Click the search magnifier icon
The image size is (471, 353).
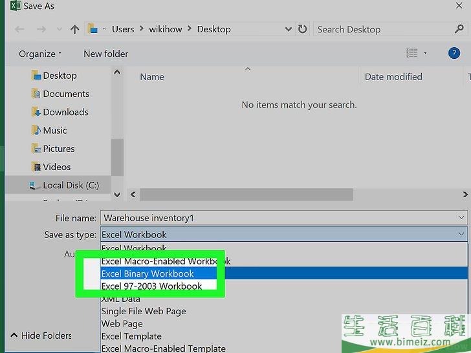(x=459, y=29)
